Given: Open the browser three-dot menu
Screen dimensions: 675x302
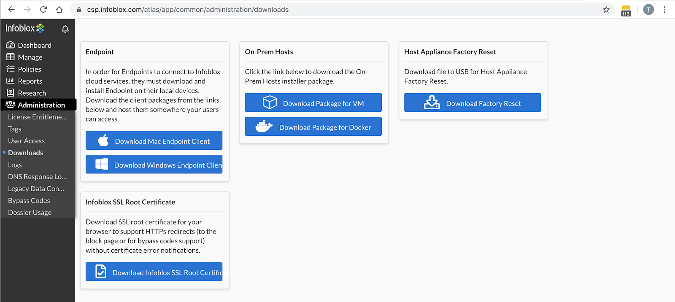Looking at the screenshot, I should pos(664,10).
